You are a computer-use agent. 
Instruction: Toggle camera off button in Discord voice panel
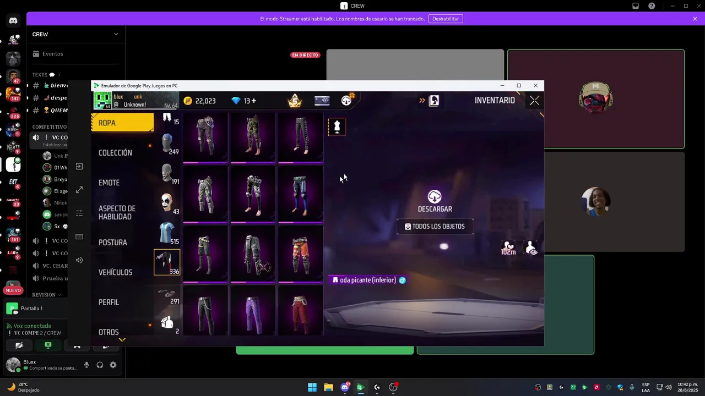tap(19, 345)
